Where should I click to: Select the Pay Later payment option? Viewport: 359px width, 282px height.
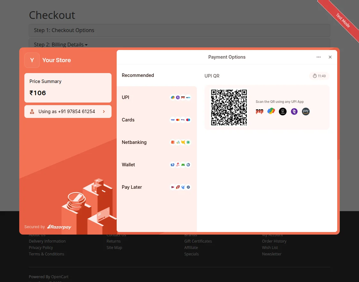pos(157,187)
